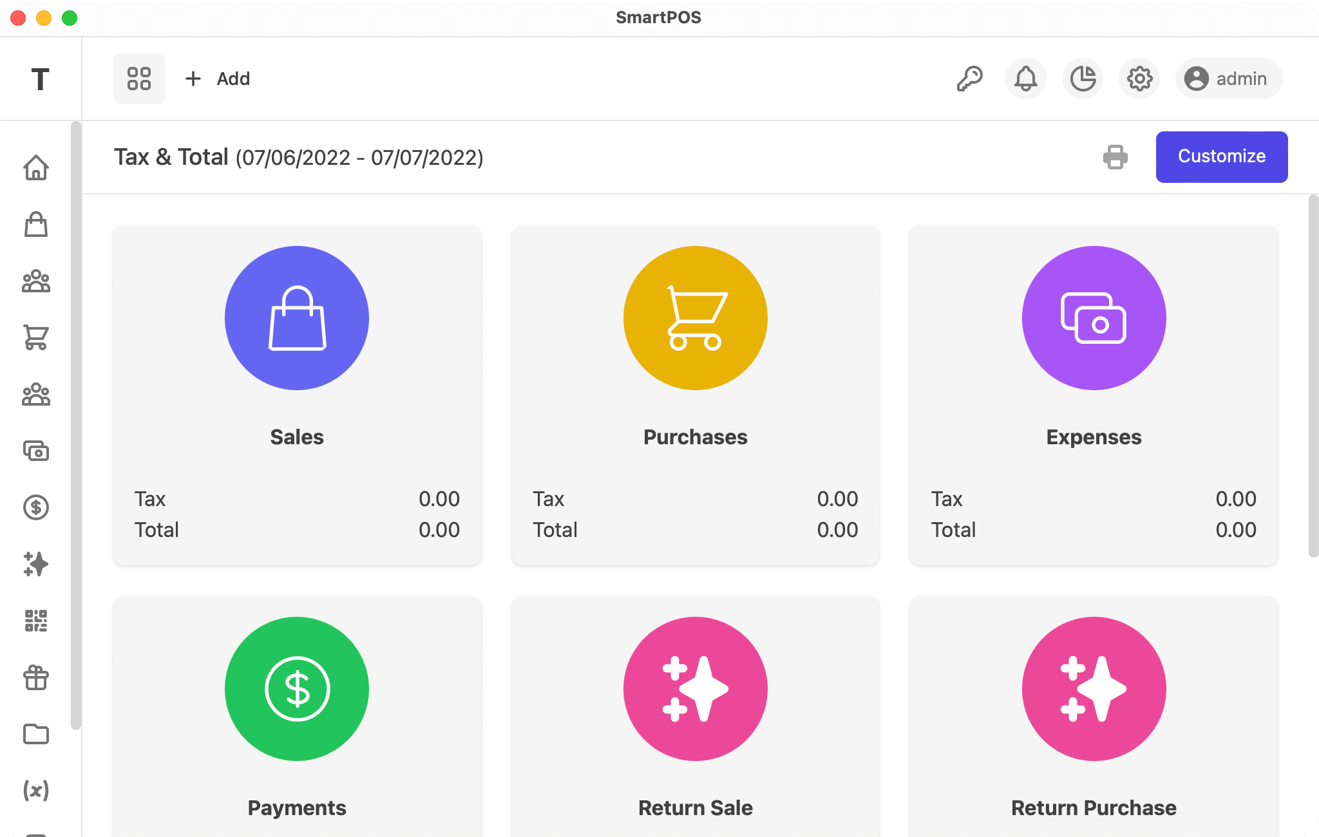Select the camera money sidebar icon

36,451
